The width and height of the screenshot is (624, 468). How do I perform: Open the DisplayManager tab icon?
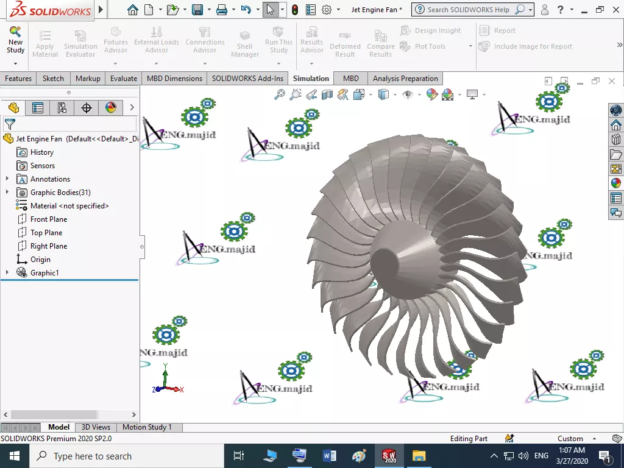[110, 108]
